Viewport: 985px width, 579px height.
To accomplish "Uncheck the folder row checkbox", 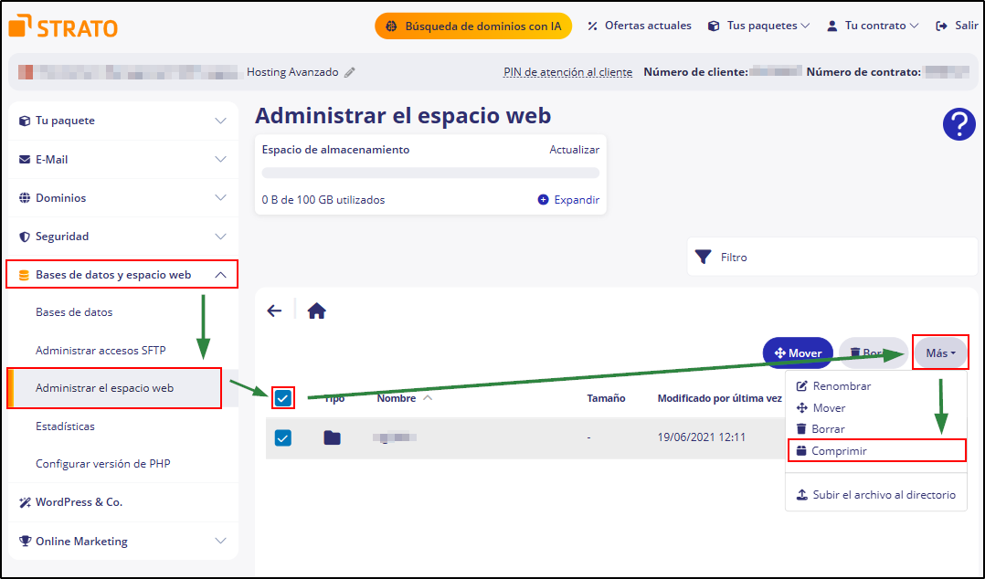I will (283, 437).
